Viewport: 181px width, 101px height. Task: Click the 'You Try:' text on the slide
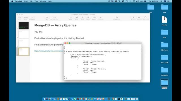point(38,32)
